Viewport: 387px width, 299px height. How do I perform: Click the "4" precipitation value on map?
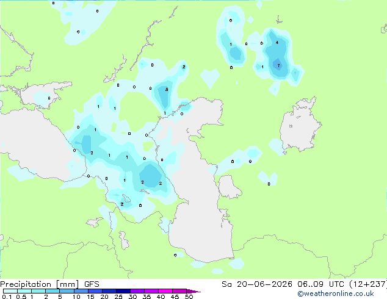277,43
